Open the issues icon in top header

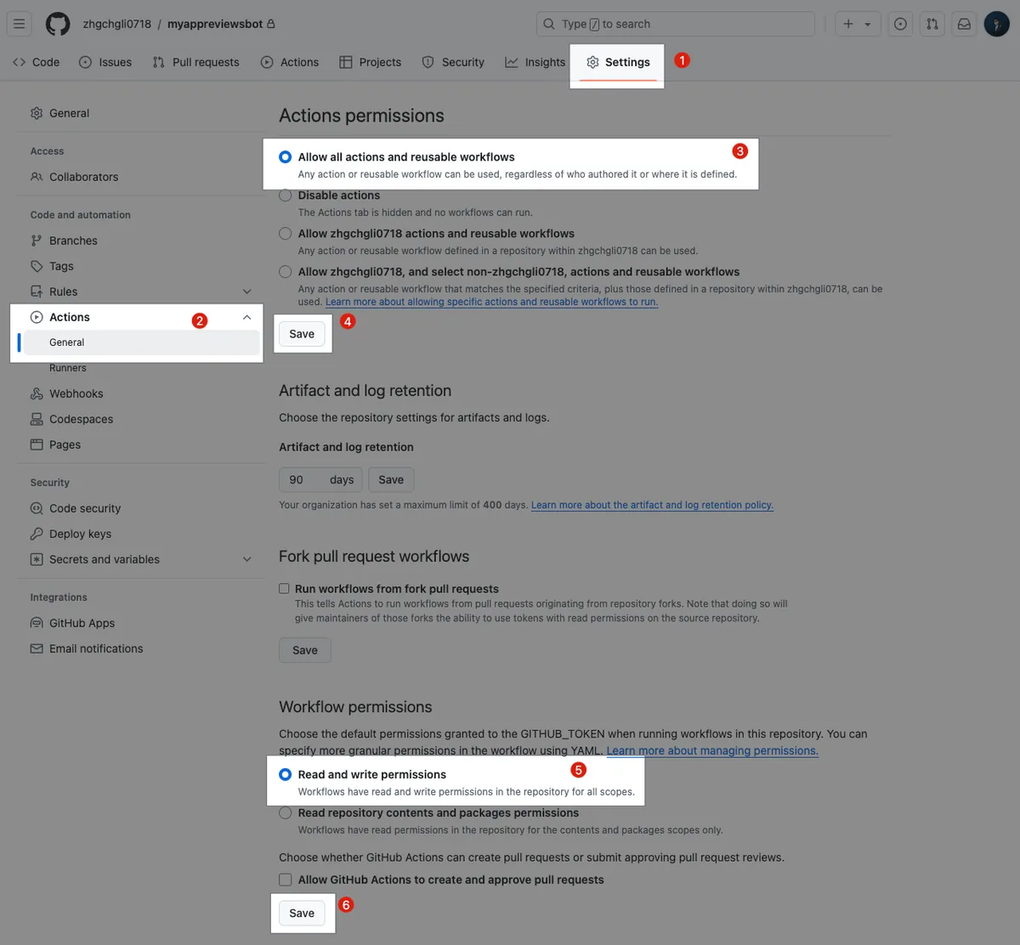900,24
